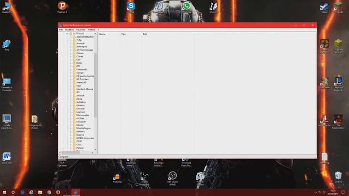This screenshot has width=349, height=196.
Task: Open File Explorer from taskbar
Action: pyautogui.click(x=40, y=192)
